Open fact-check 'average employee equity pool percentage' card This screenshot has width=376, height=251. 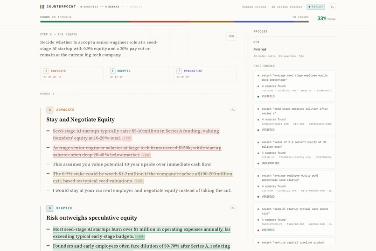pyautogui.click(x=294, y=186)
